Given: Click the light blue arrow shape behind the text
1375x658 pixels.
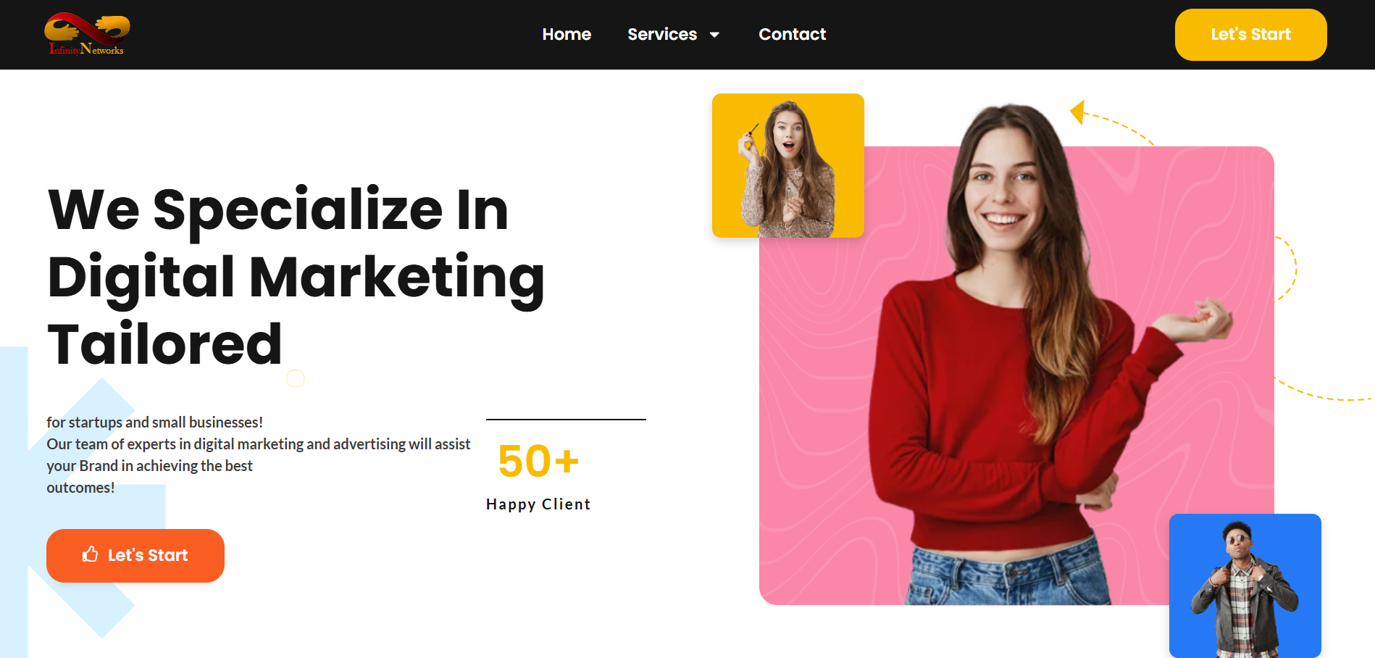Looking at the screenshot, I should point(72,507).
